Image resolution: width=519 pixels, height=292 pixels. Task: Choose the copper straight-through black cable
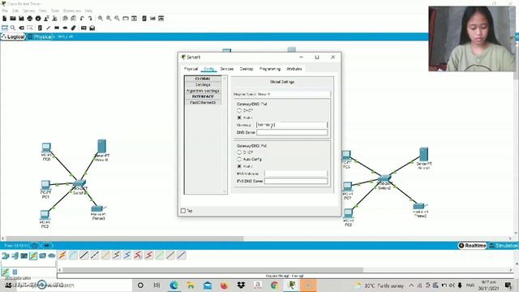pyautogui.click(x=84, y=255)
